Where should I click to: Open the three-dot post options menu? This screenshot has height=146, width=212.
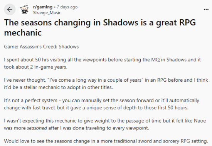206,10
